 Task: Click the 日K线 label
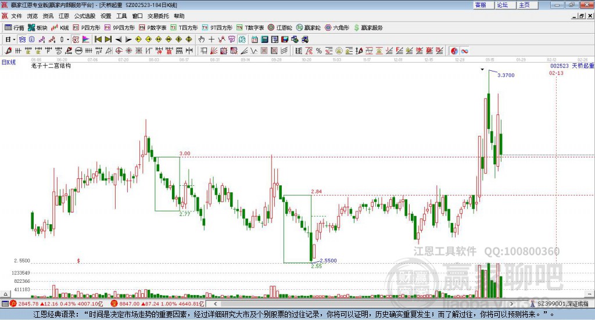[8, 62]
